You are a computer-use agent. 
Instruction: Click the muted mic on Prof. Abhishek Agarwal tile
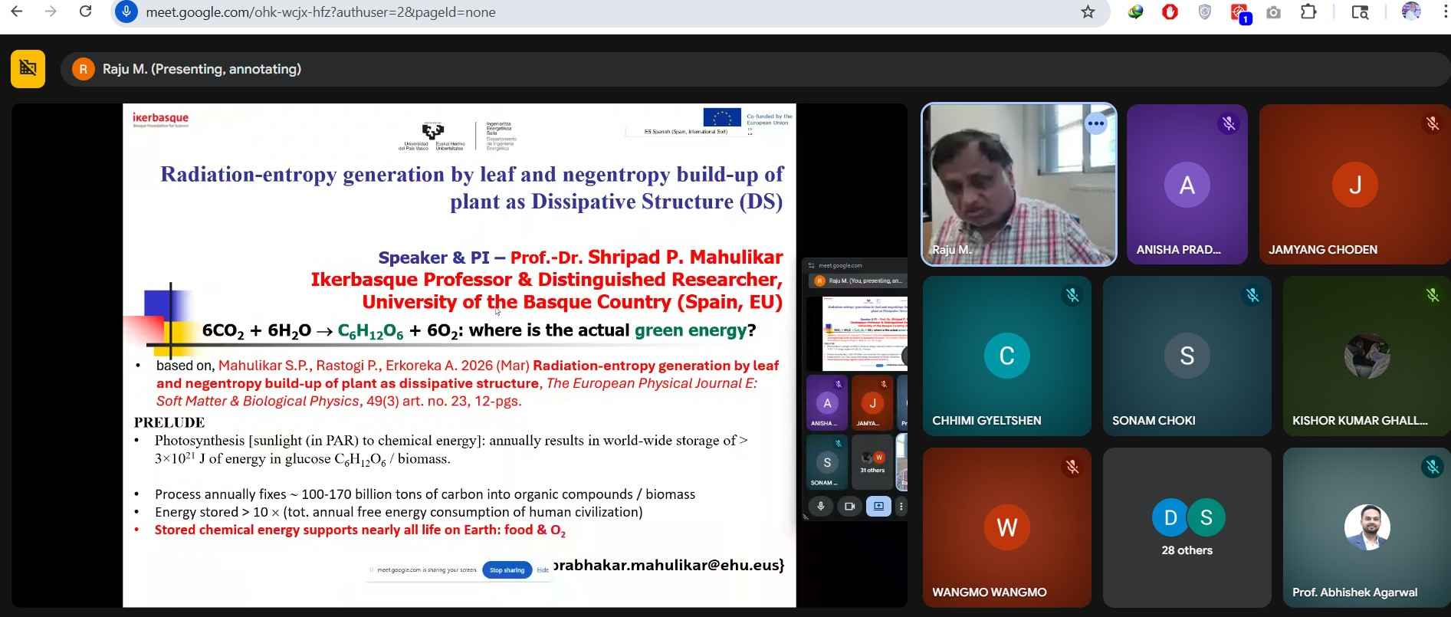1433,467
